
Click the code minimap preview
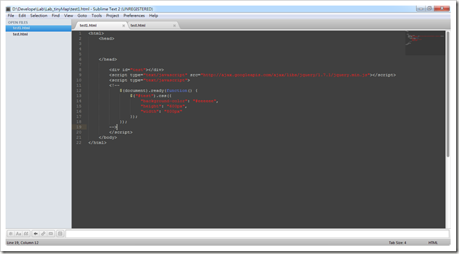click(x=425, y=42)
